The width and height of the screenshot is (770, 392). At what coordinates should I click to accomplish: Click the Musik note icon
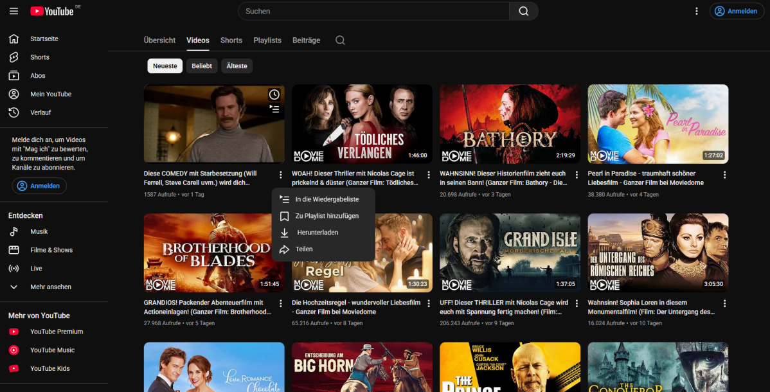(13, 231)
